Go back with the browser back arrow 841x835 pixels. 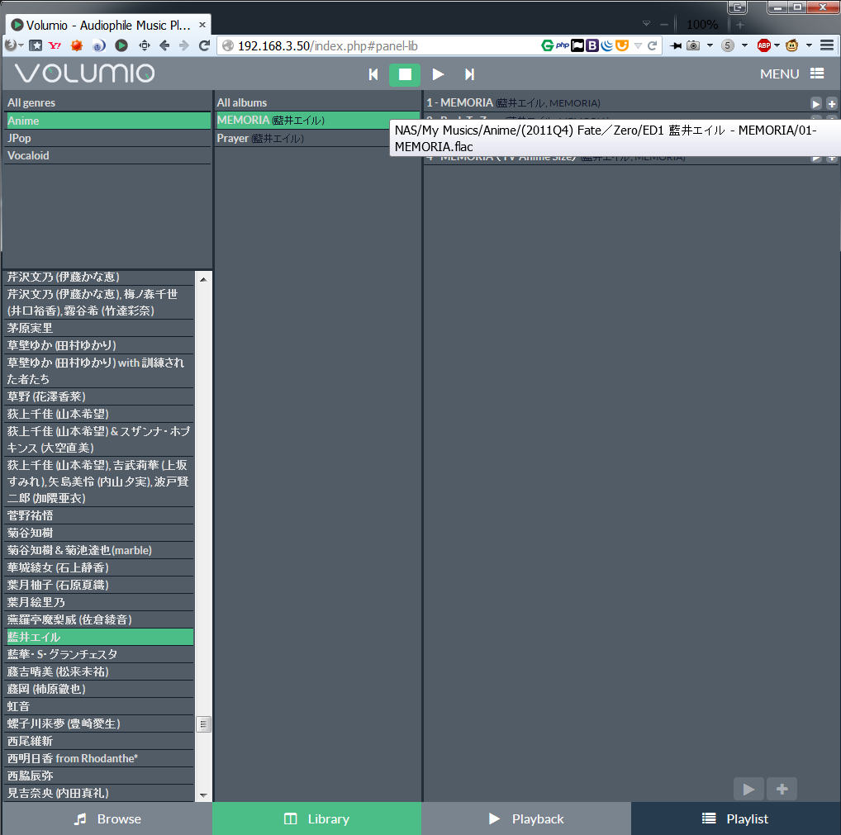click(x=164, y=45)
